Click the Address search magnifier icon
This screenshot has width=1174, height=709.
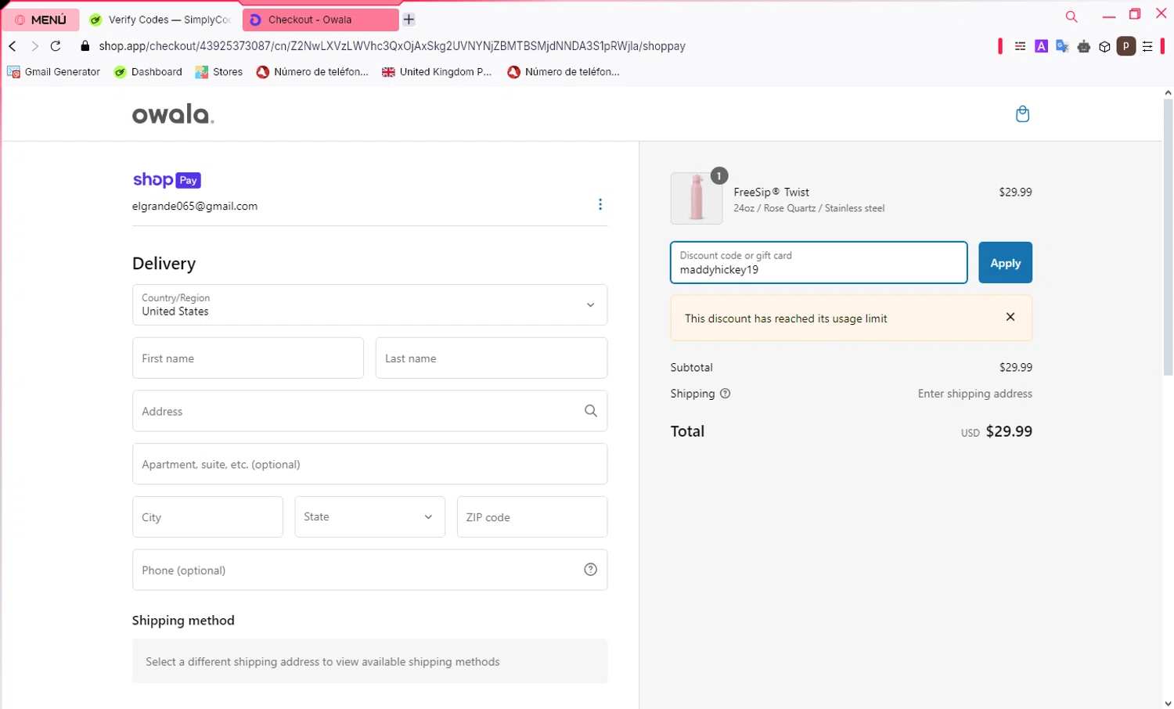(x=590, y=411)
